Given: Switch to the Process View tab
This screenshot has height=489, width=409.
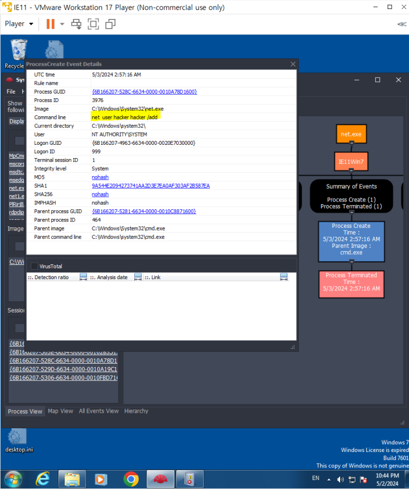Looking at the screenshot, I should [x=25, y=411].
